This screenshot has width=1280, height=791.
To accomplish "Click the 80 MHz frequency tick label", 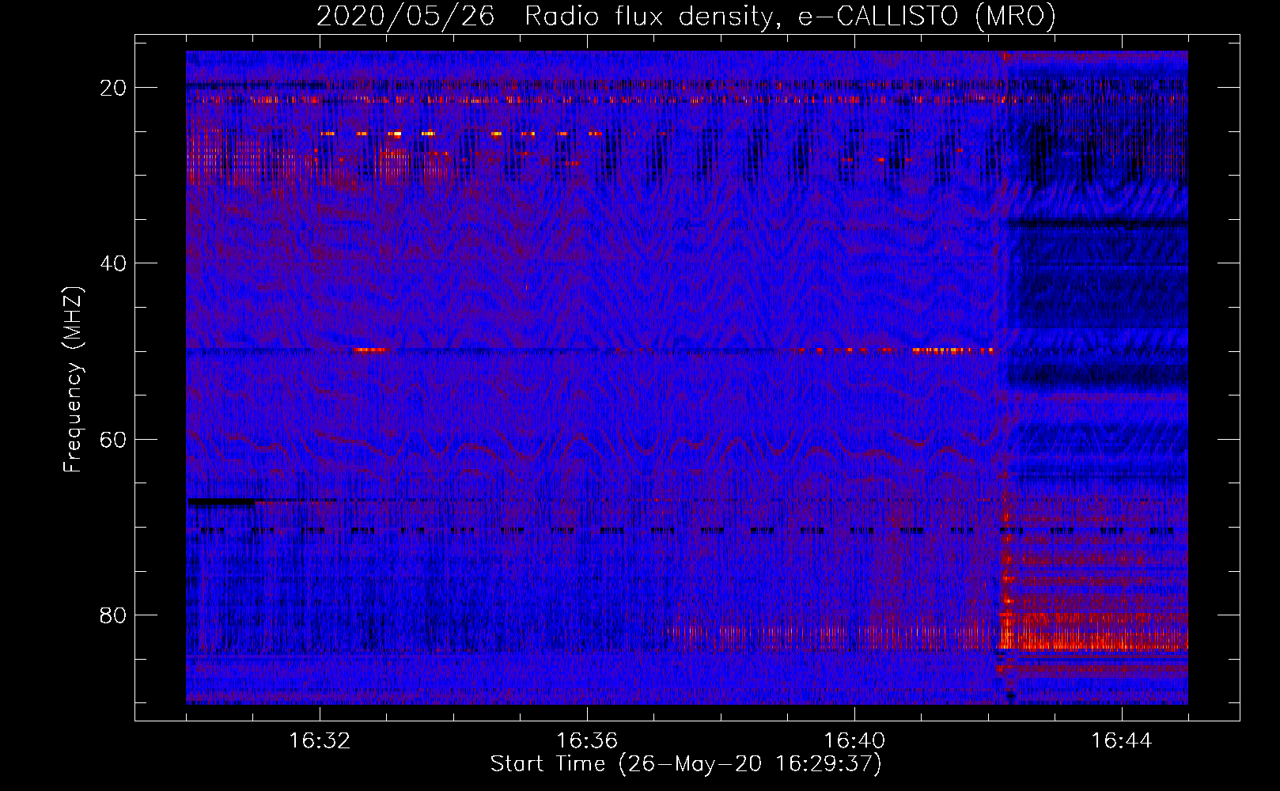I will point(113,615).
